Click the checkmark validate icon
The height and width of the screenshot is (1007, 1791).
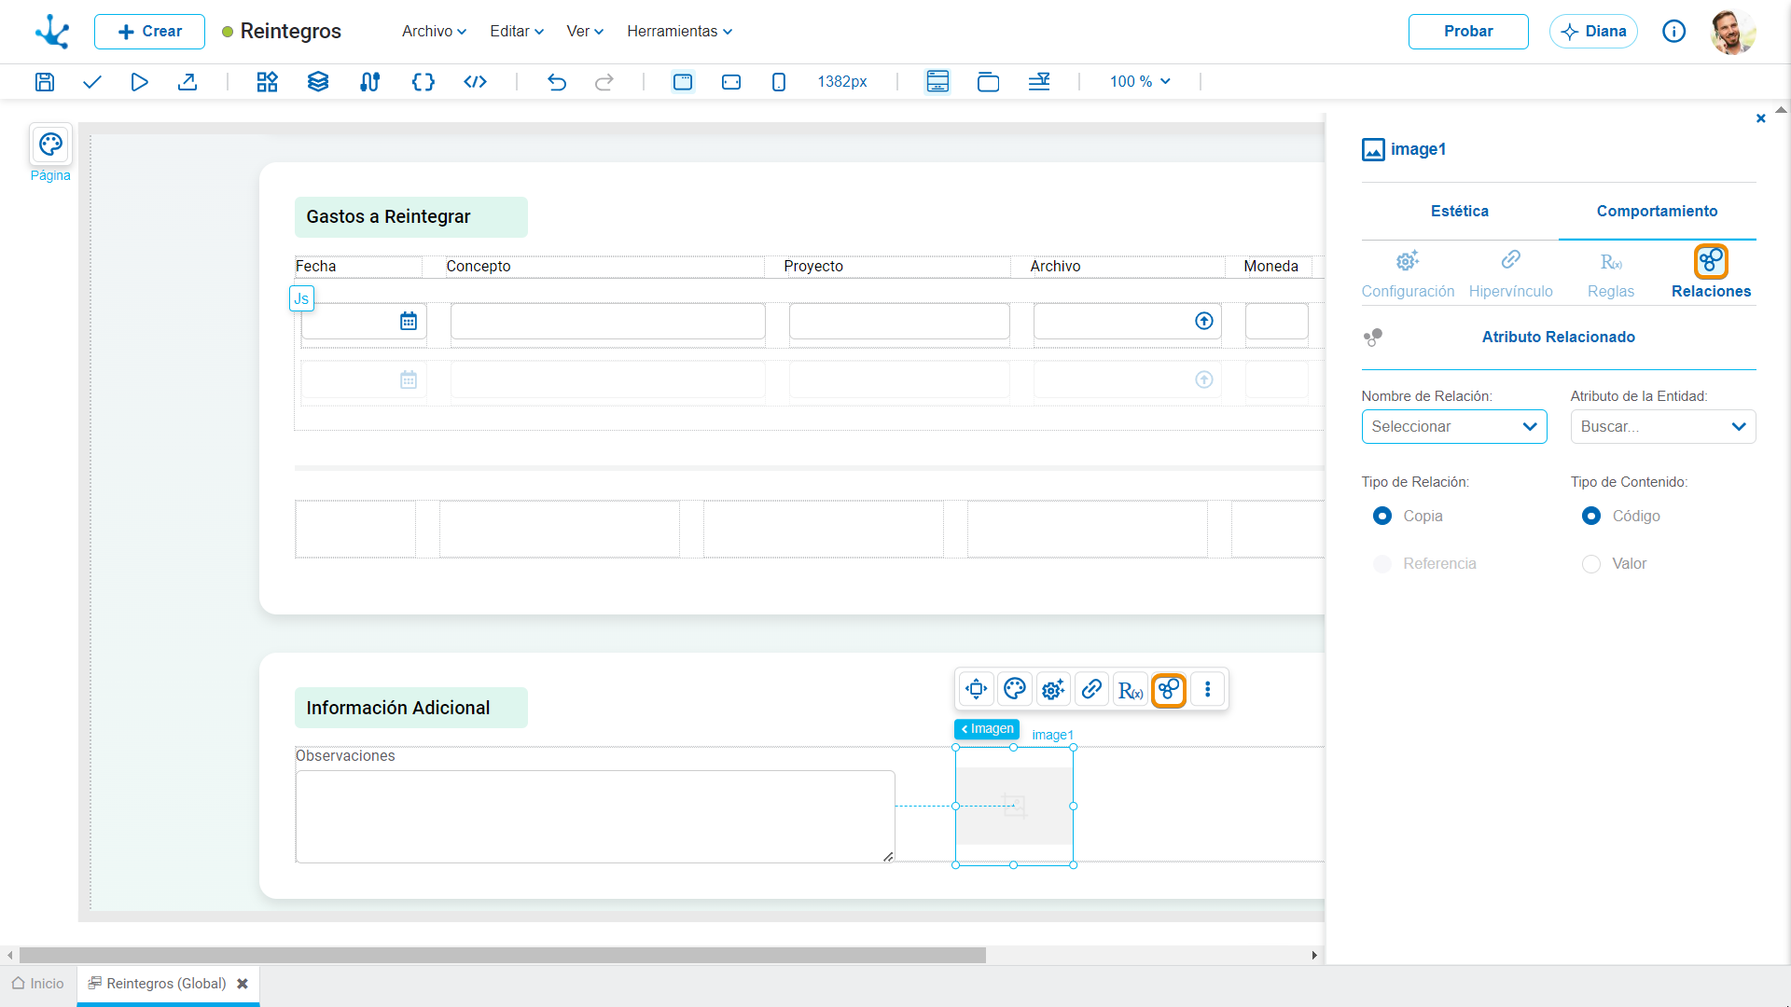[x=91, y=82]
